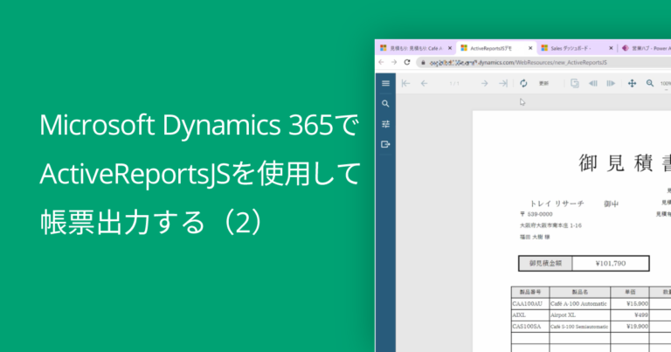The image size is (671, 352).
Task: Click the Café A-100 Automatic cell
Action: click(x=580, y=304)
